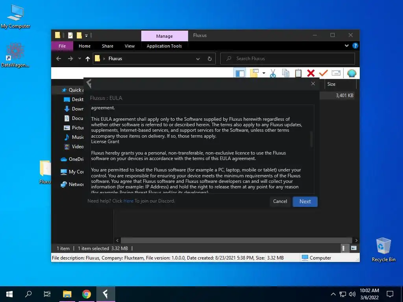Switch to the Share ribbon tab
403x302 pixels.
pyautogui.click(x=107, y=46)
